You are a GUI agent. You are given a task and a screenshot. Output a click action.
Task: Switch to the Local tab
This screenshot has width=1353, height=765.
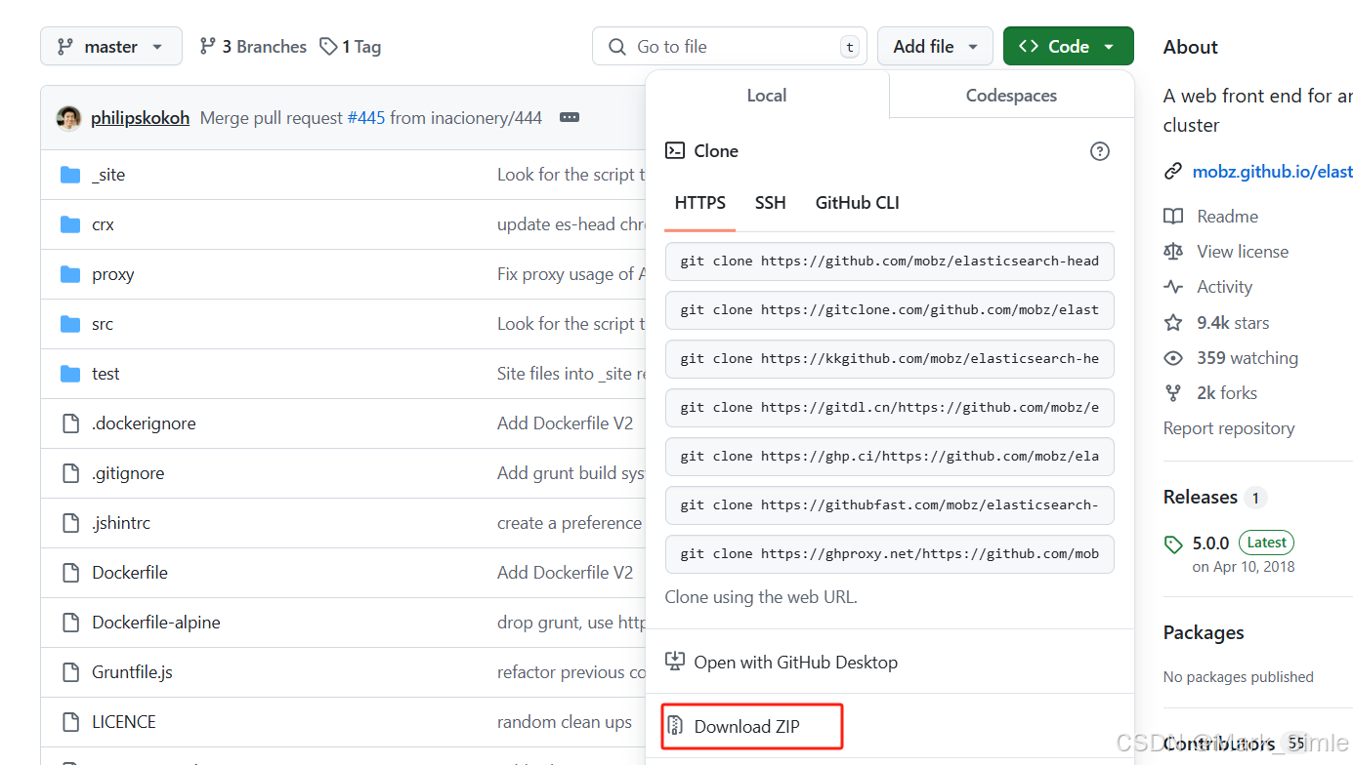(767, 96)
